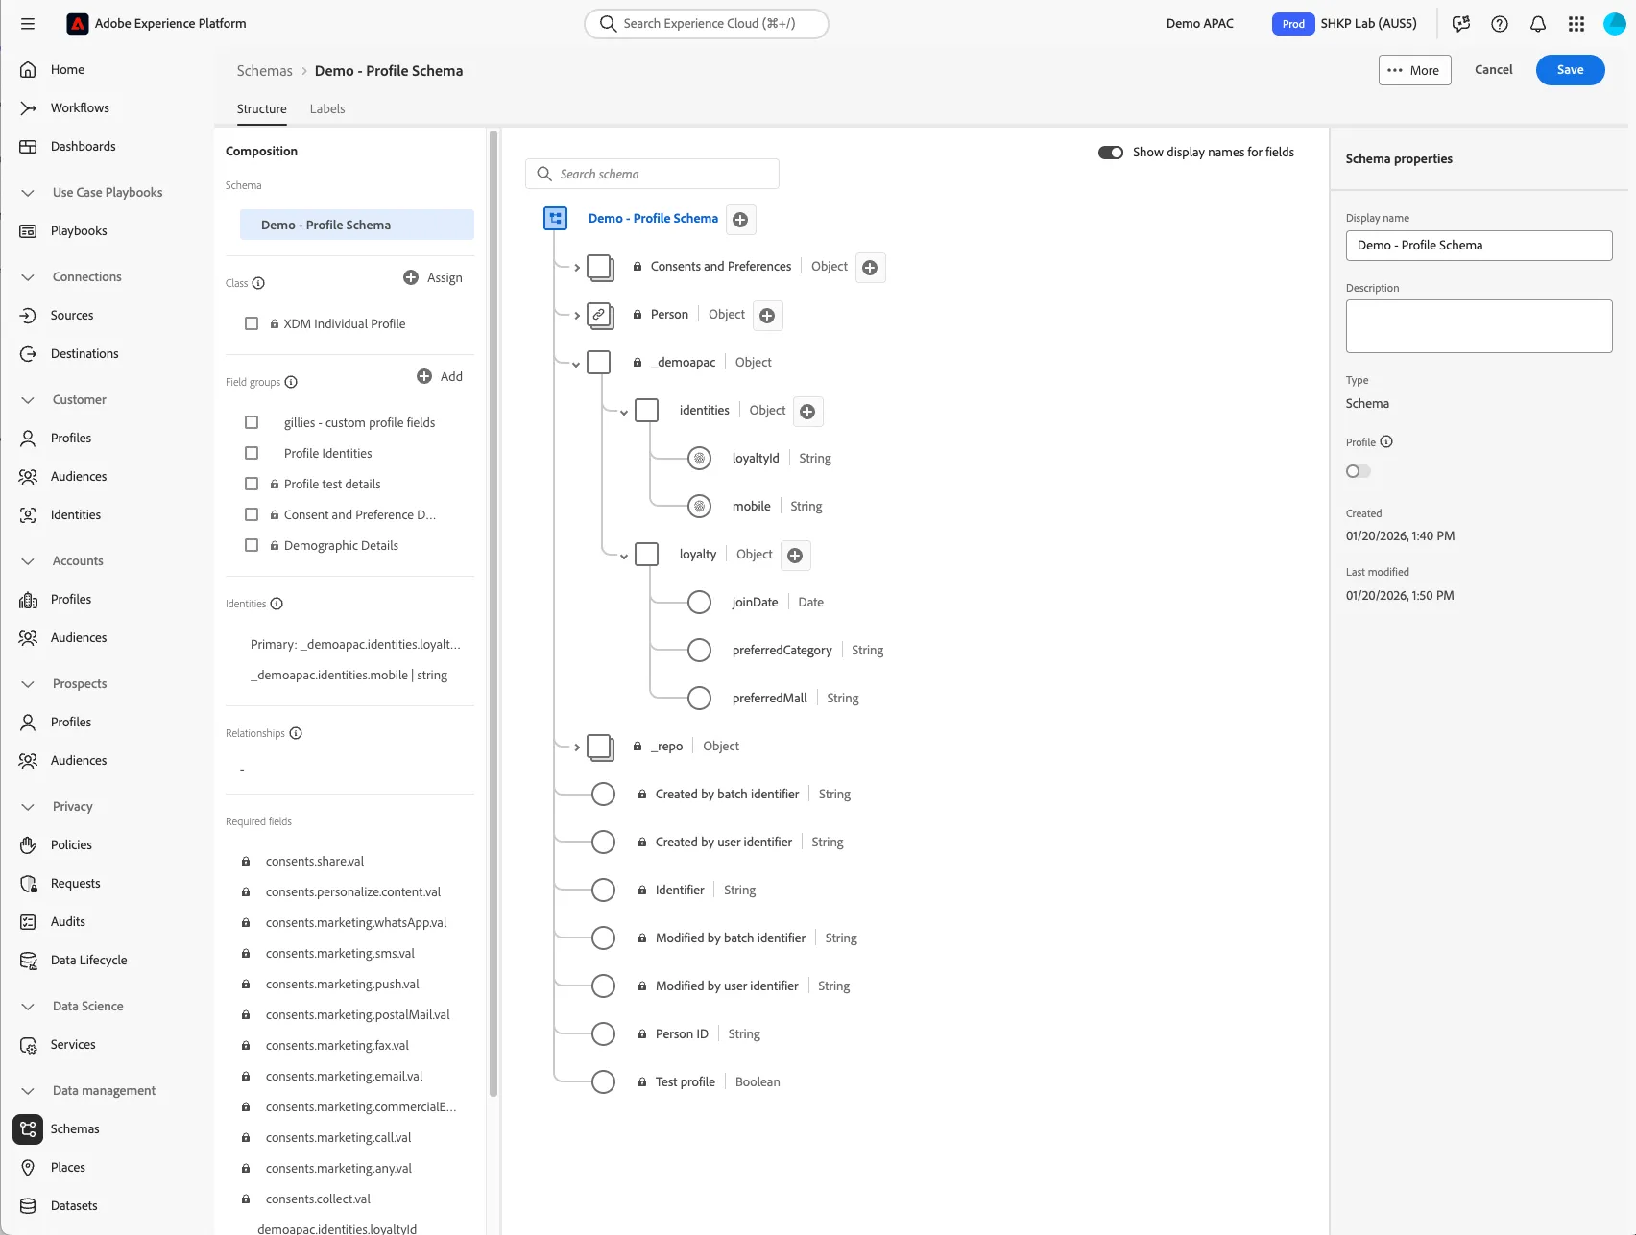The width and height of the screenshot is (1636, 1235).
Task: Open the help question mark icon
Action: [1500, 24]
